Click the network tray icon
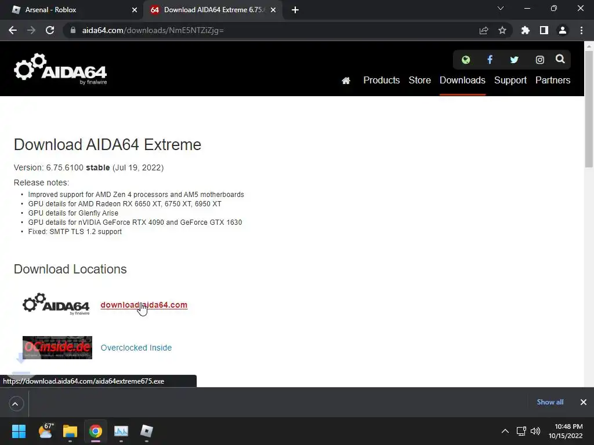 point(521,431)
